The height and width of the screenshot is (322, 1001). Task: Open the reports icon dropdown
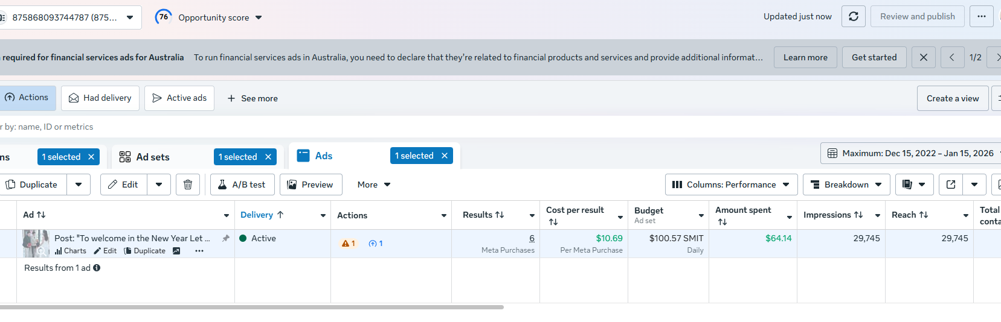[x=914, y=185]
